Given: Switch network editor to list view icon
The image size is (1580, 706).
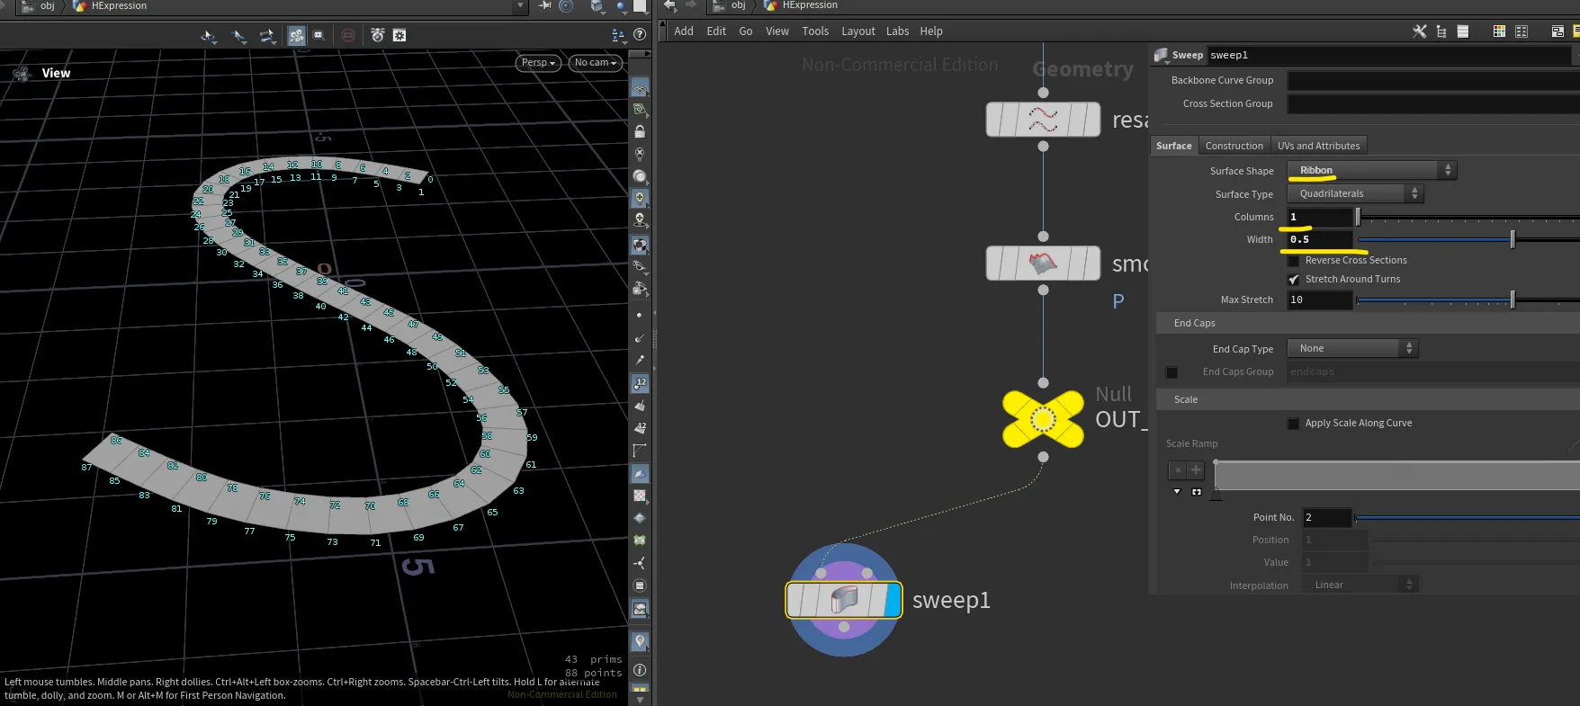Looking at the screenshot, I should click(x=1463, y=31).
